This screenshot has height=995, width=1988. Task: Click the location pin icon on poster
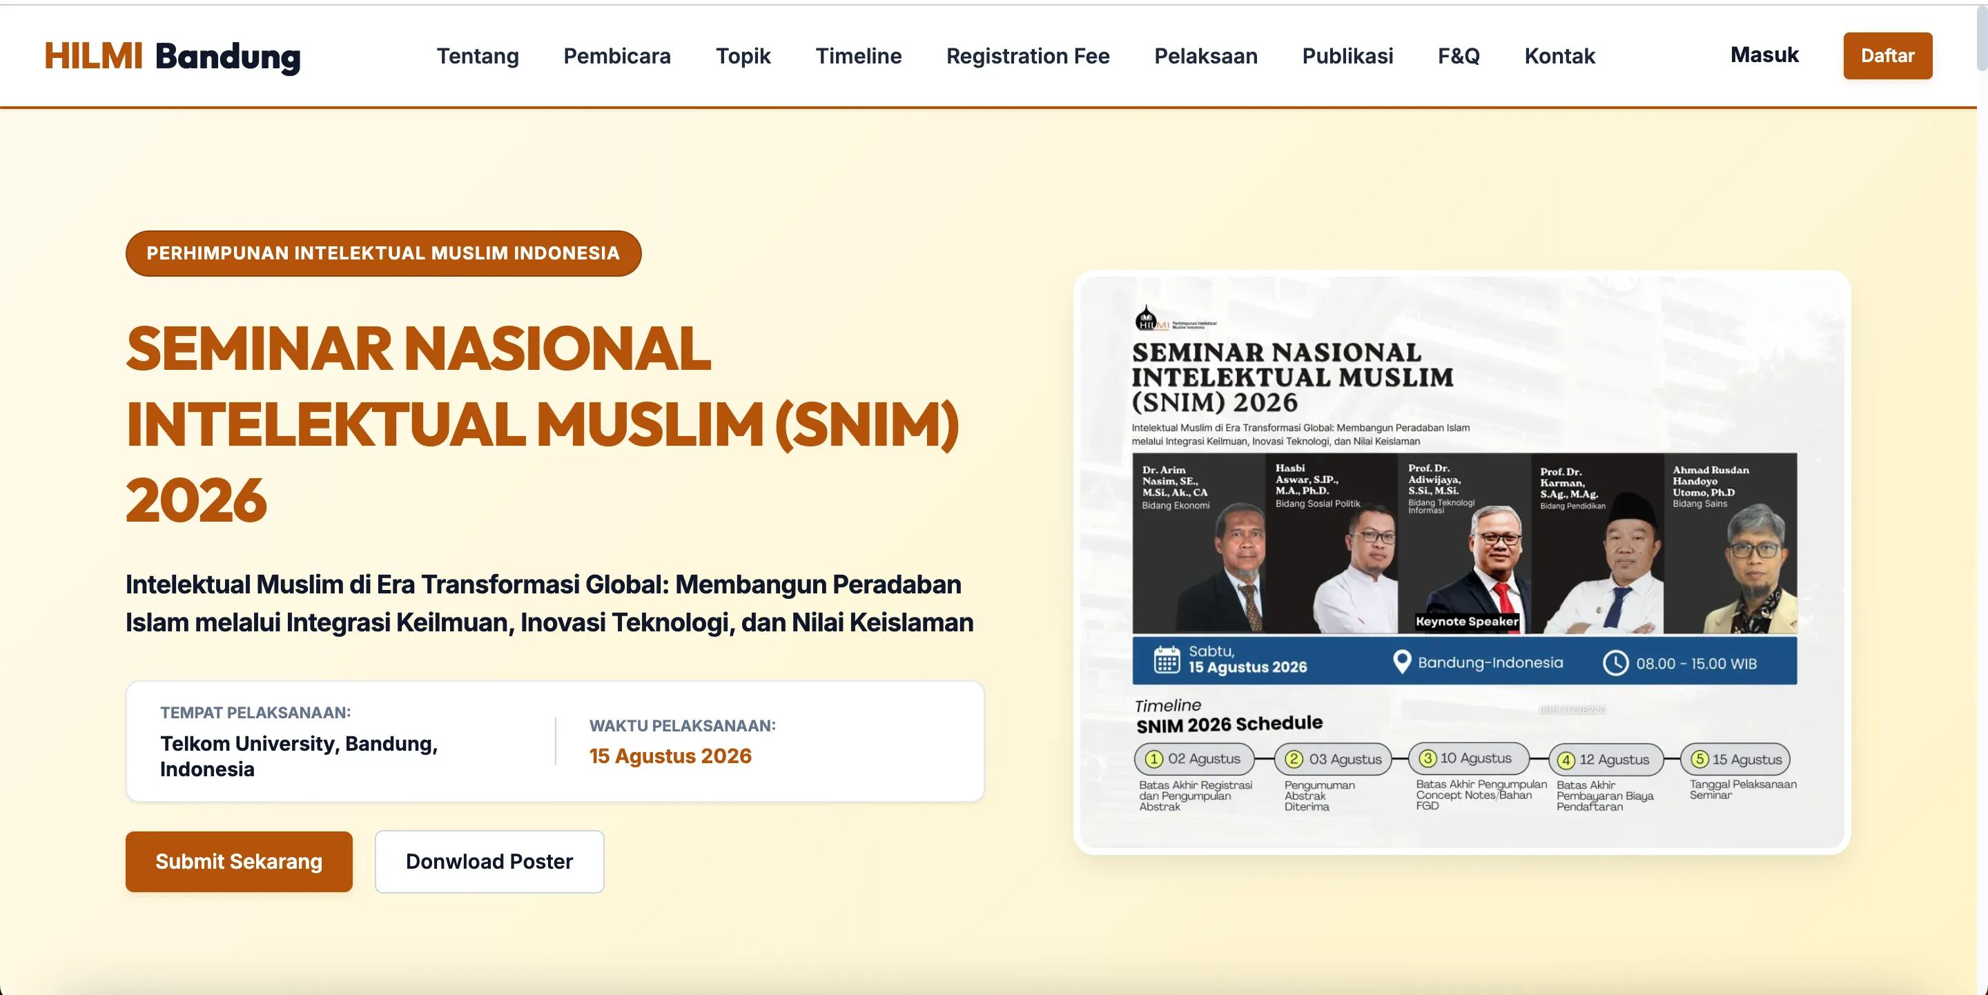(1401, 662)
